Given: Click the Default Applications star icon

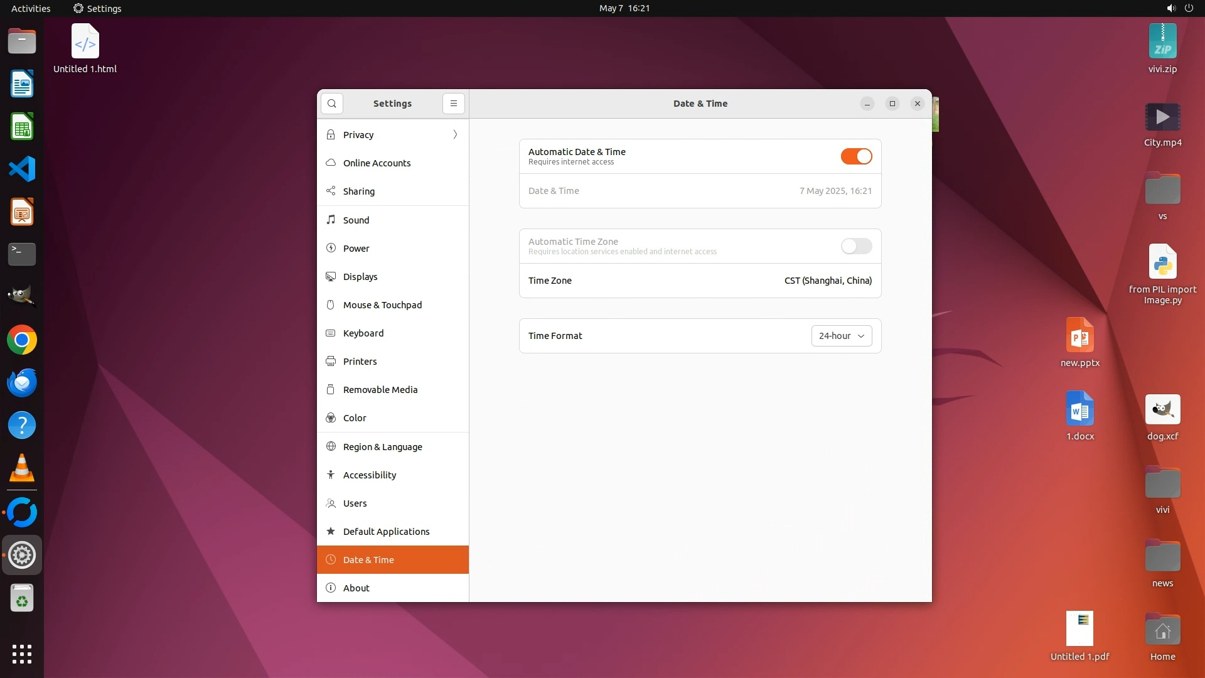Looking at the screenshot, I should (x=331, y=532).
